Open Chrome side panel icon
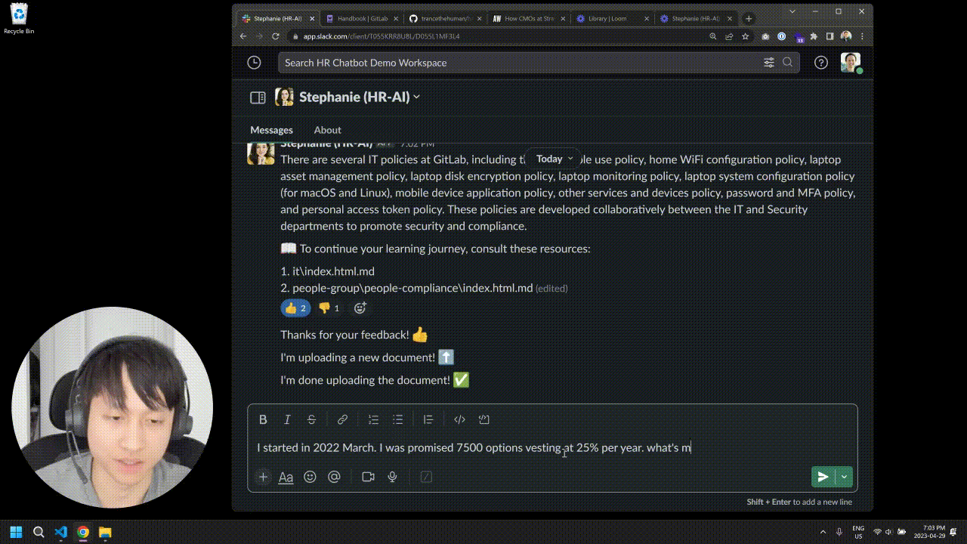The width and height of the screenshot is (967, 544). [830, 36]
